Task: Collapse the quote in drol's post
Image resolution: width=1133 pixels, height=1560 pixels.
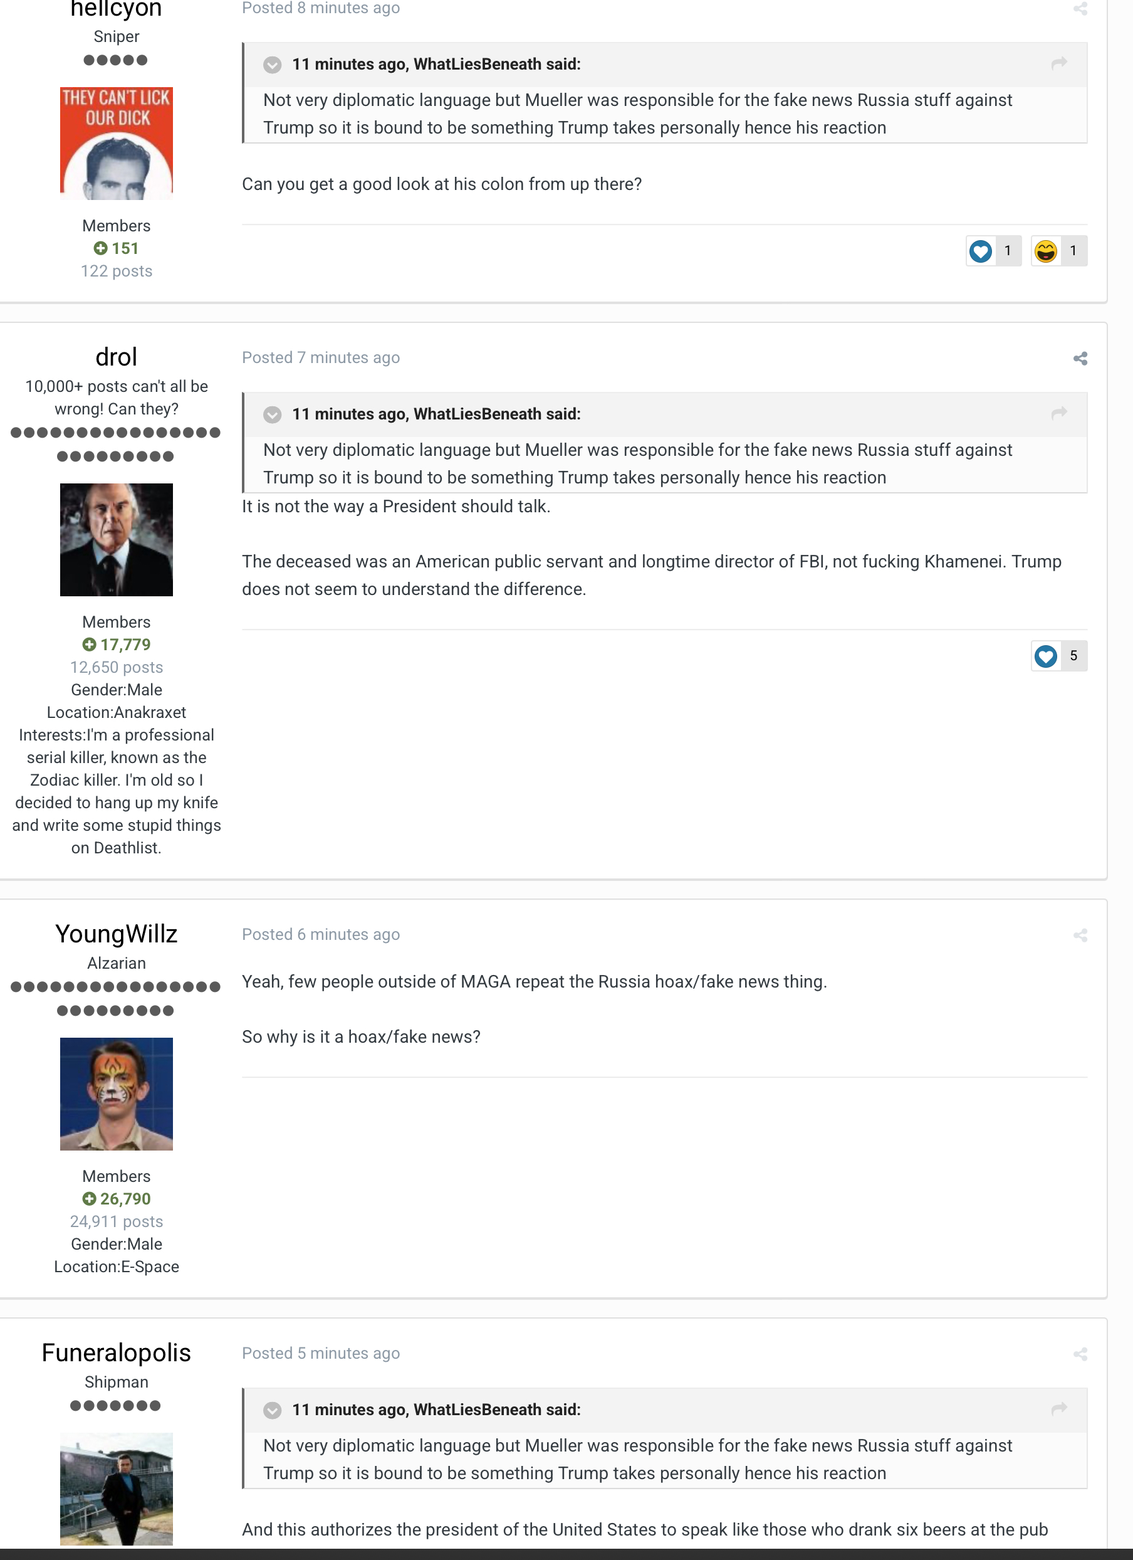Action: 272,414
